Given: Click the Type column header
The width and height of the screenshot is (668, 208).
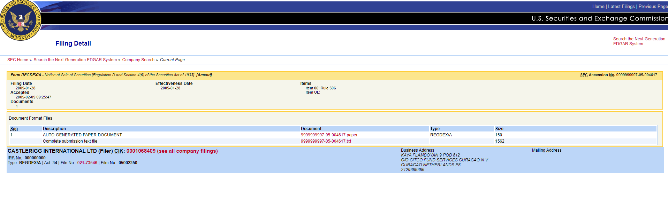Looking at the screenshot, I should tap(435, 129).
